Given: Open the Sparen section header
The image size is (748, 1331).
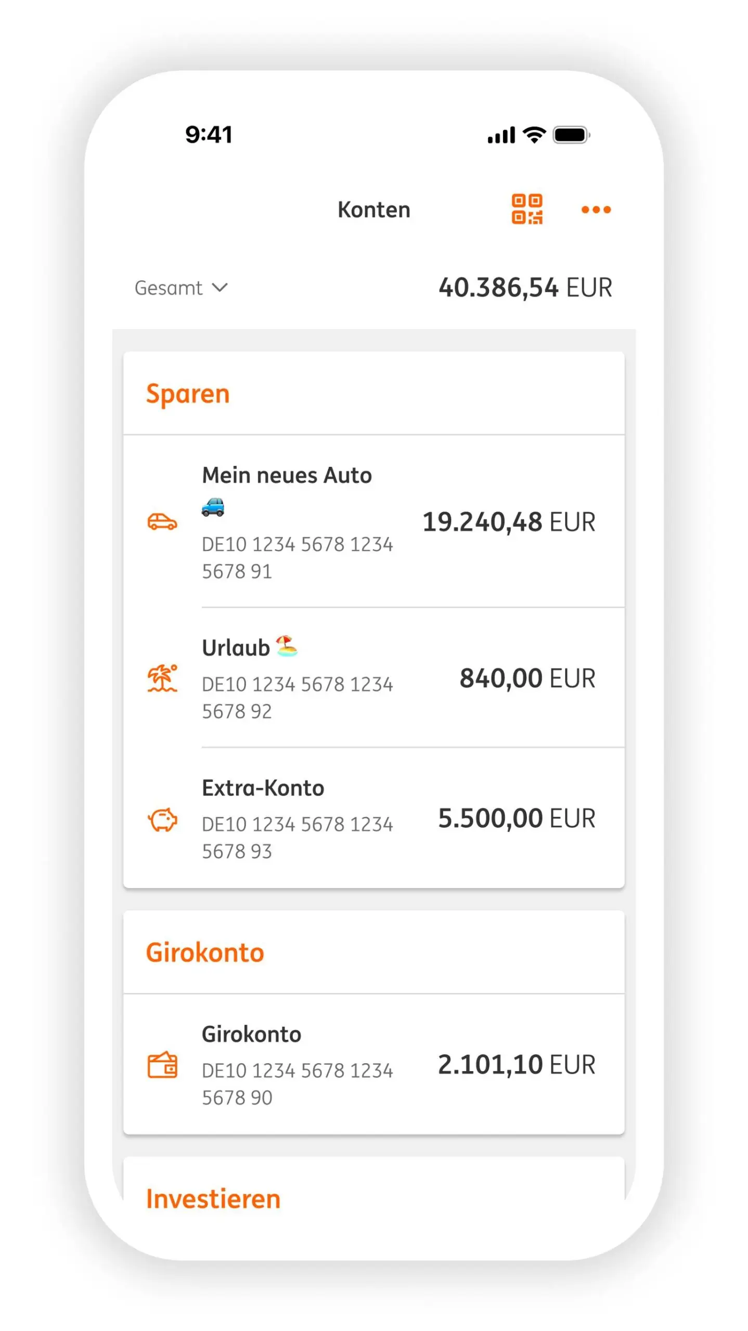Looking at the screenshot, I should point(188,394).
